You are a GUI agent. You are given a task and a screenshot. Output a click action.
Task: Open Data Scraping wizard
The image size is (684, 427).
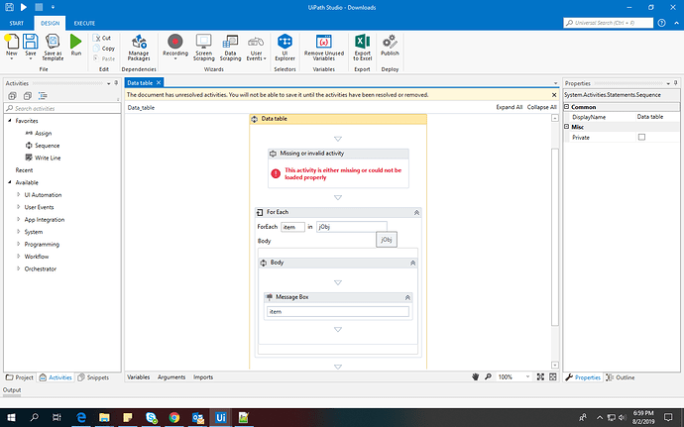click(230, 48)
